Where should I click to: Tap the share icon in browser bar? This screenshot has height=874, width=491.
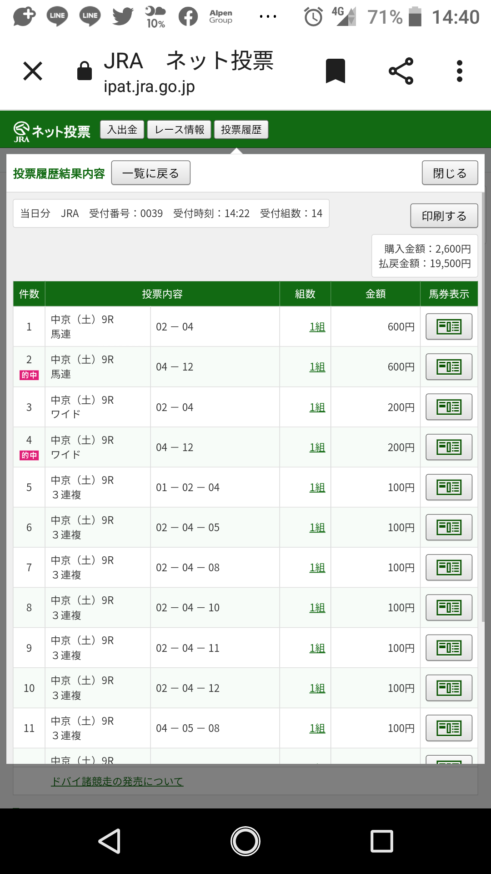(401, 71)
